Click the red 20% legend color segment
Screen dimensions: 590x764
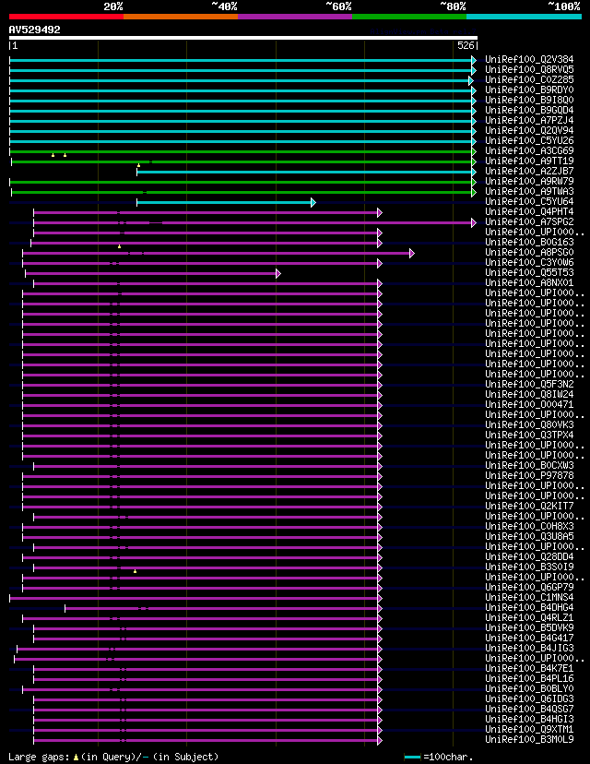coord(66,17)
